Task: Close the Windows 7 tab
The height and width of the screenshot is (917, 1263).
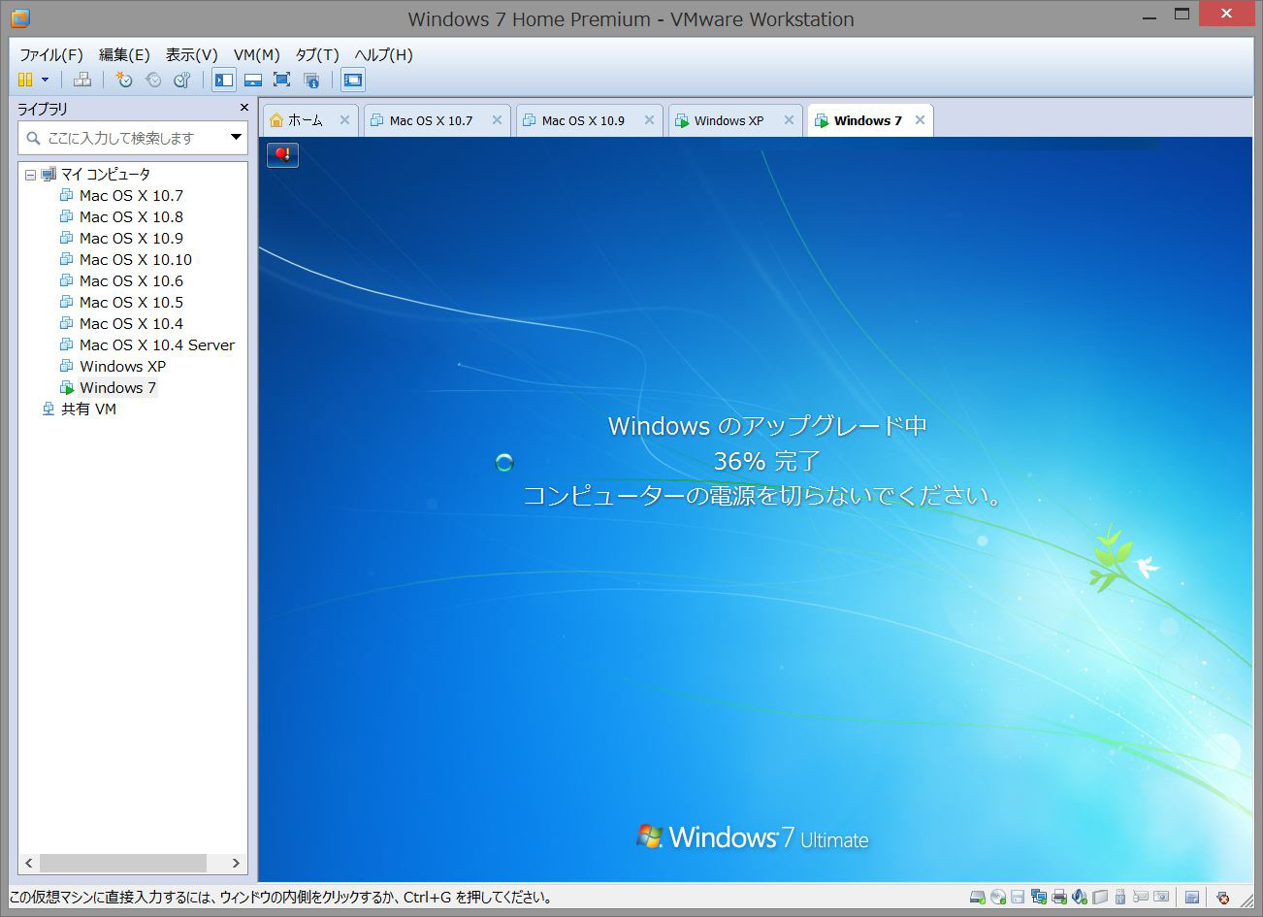Action: [920, 120]
